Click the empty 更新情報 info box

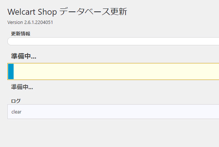(113, 41)
